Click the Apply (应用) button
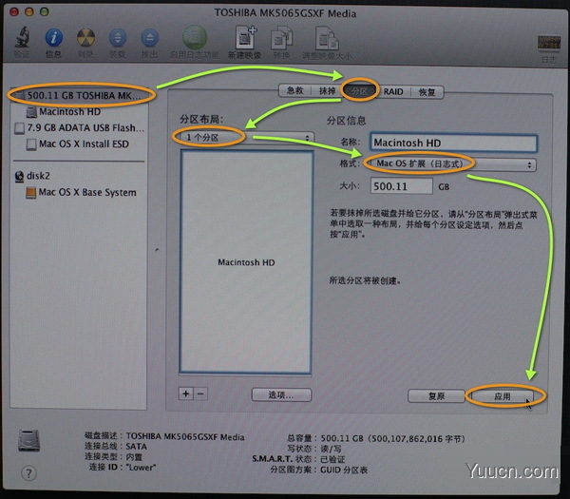The image size is (570, 499). pos(502,396)
